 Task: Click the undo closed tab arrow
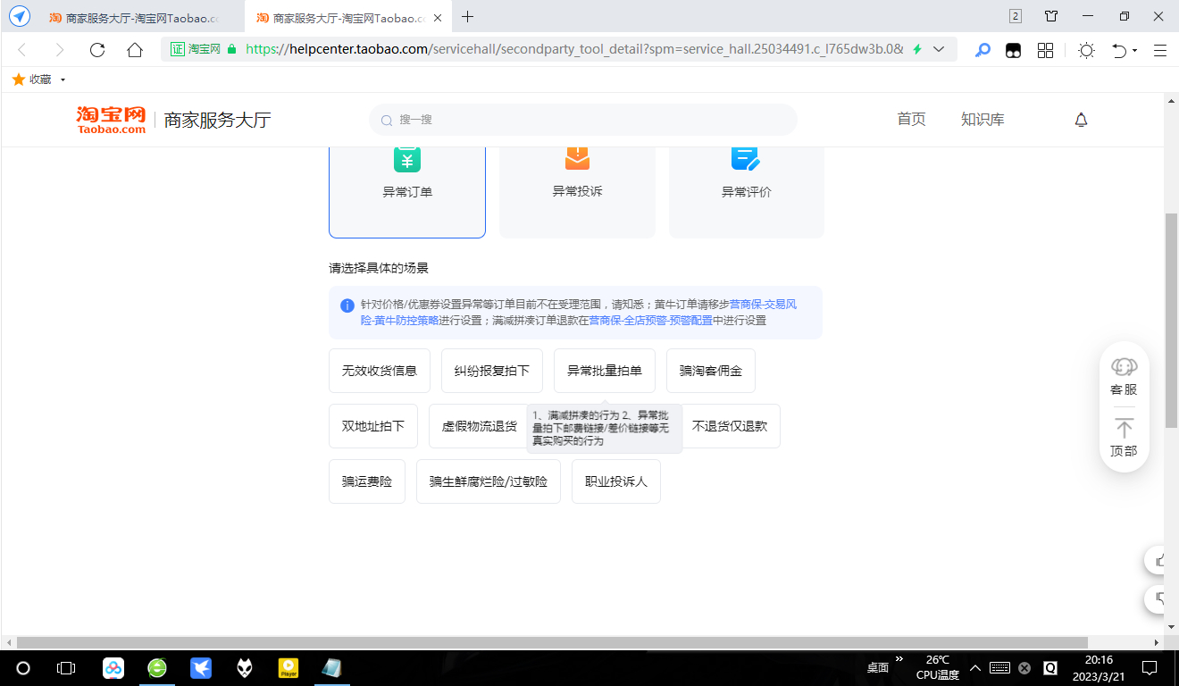(1119, 50)
